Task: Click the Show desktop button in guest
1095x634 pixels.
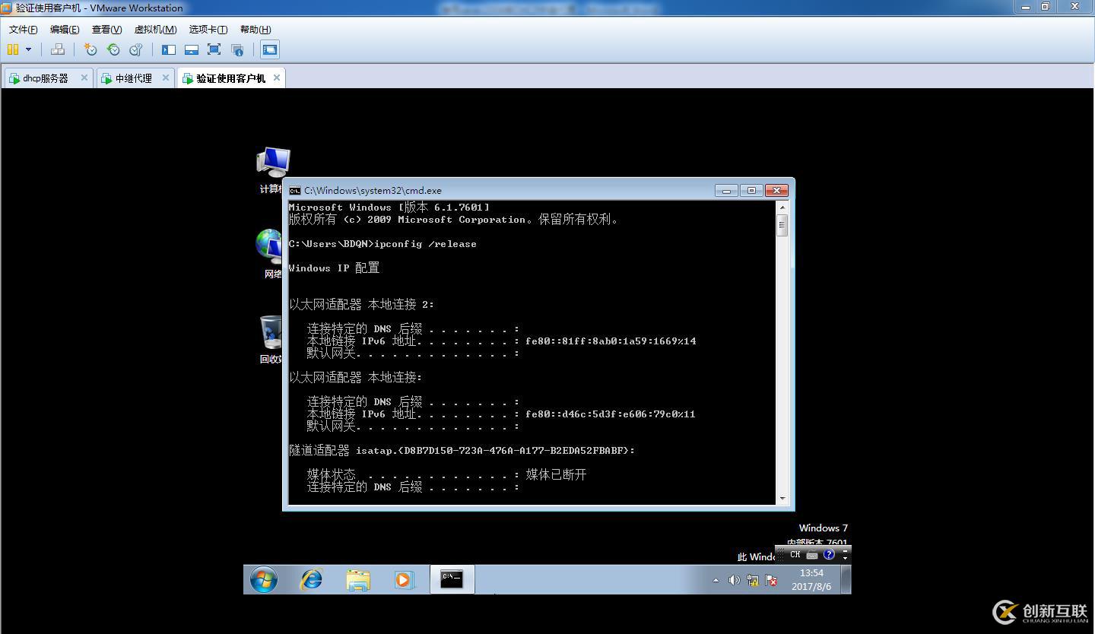Action: click(x=846, y=580)
